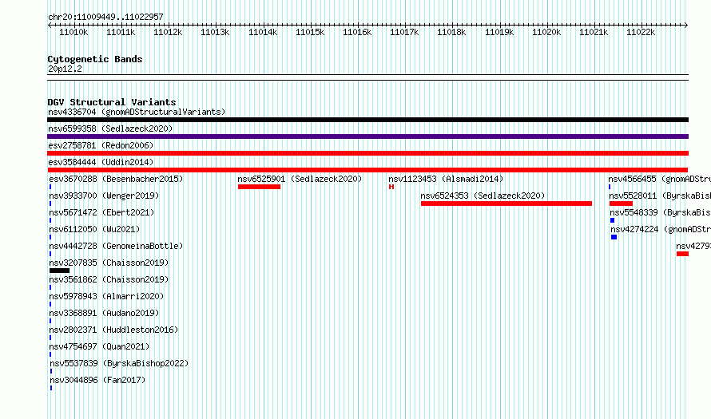Click the 11014k ruler tick label
711x419 pixels.
(263, 33)
